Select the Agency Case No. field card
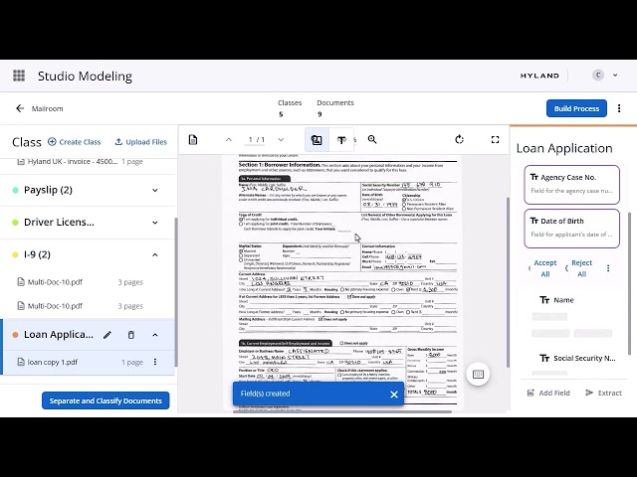 click(x=571, y=185)
